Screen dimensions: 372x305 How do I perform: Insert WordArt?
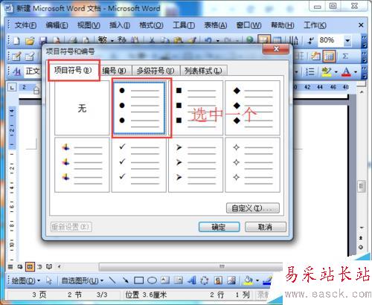pyautogui.click(x=191, y=280)
